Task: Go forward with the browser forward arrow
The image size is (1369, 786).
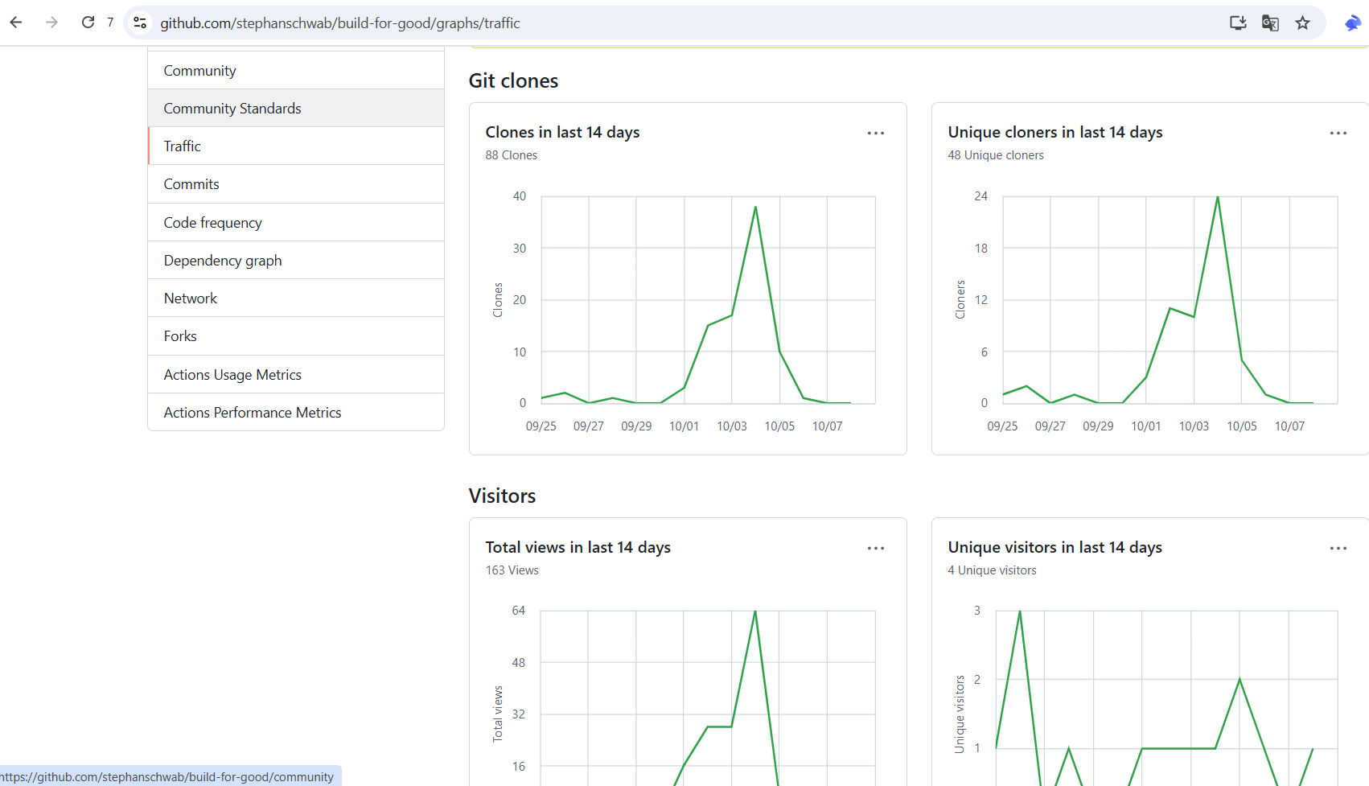Action: click(51, 23)
